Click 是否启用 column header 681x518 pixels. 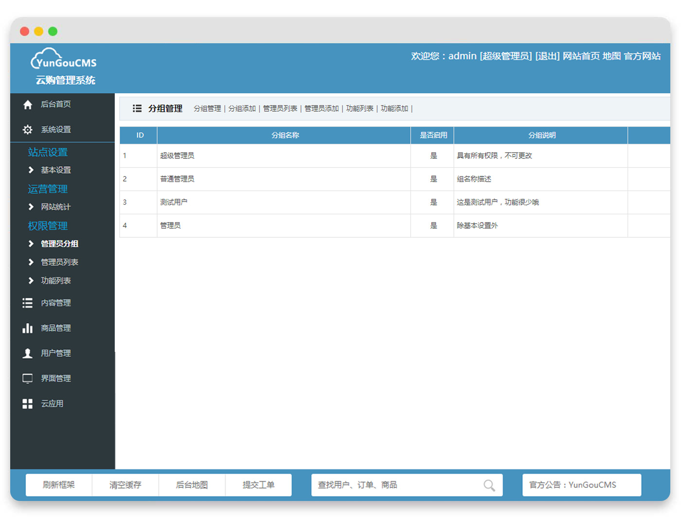tap(433, 136)
